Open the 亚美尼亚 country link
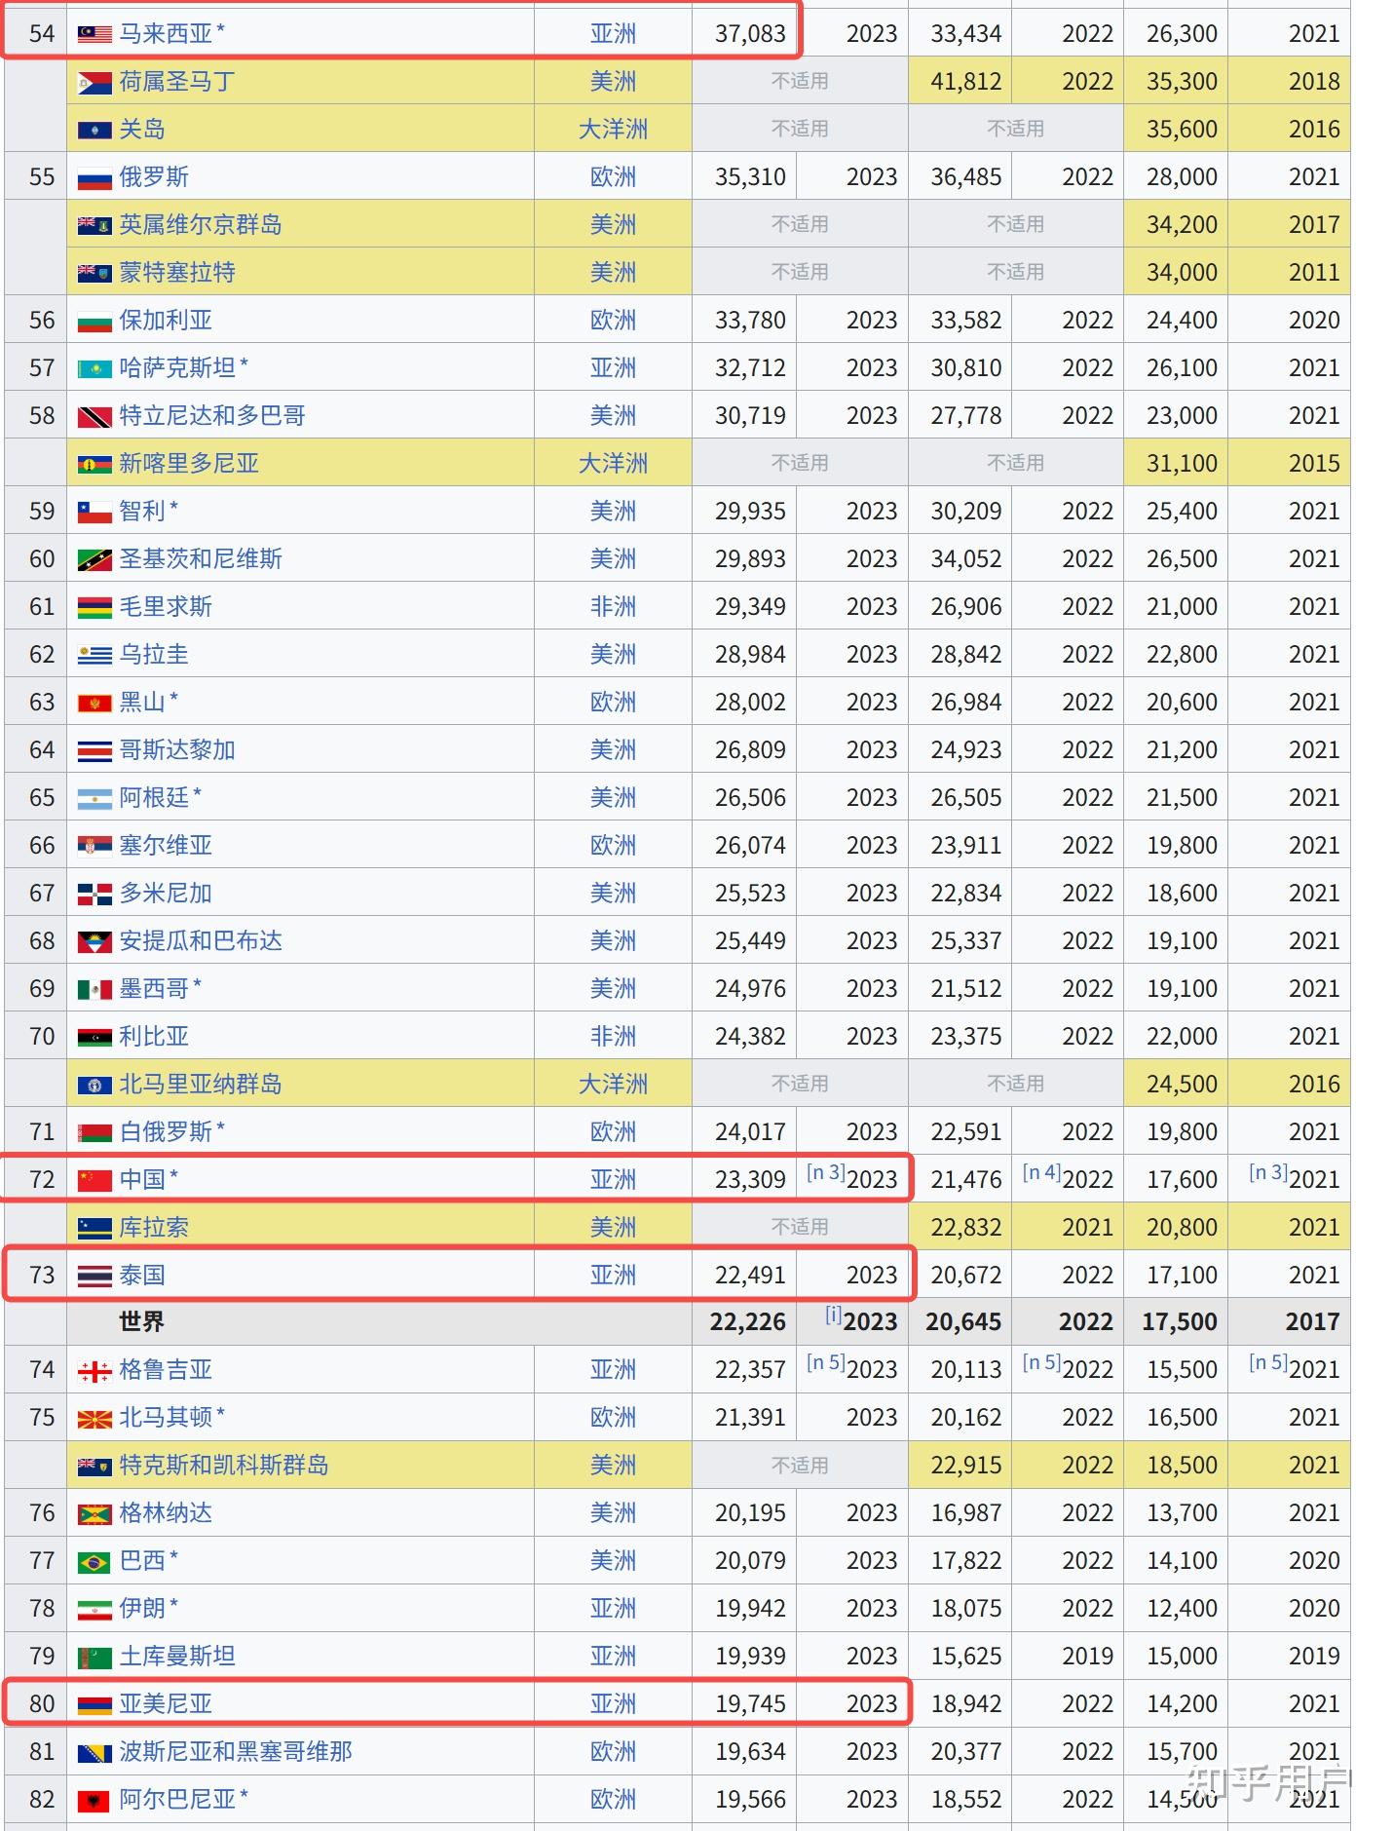The image size is (1393, 1831). [166, 1704]
